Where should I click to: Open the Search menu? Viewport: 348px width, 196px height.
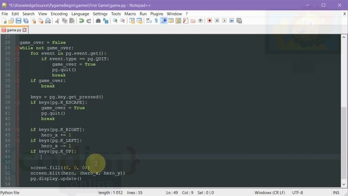point(28,14)
